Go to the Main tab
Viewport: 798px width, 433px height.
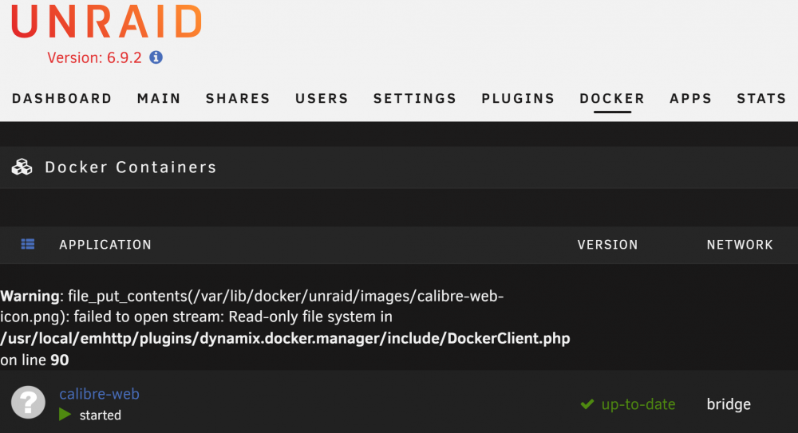pos(159,98)
